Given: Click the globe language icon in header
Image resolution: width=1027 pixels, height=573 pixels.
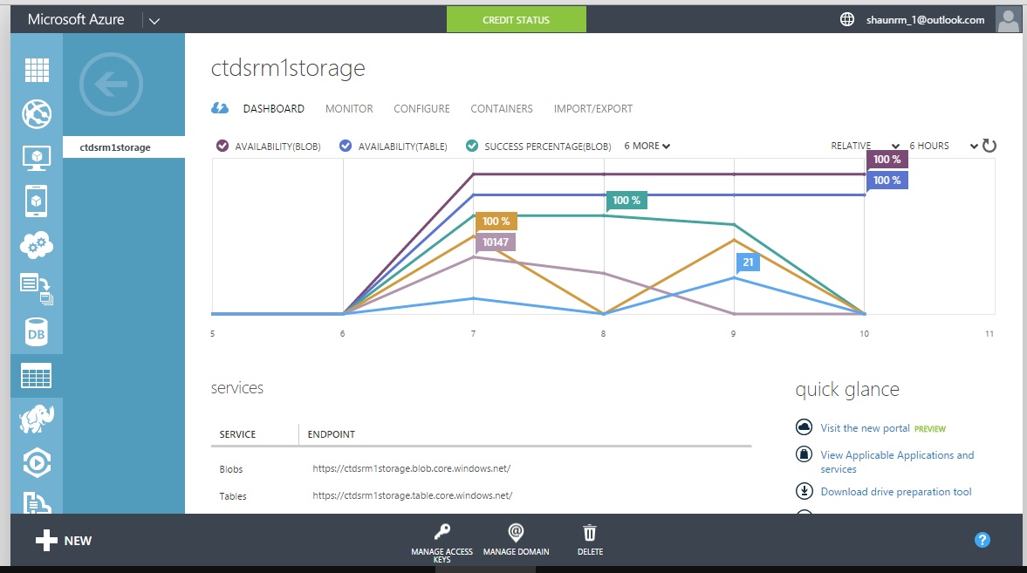Looking at the screenshot, I should (847, 20).
